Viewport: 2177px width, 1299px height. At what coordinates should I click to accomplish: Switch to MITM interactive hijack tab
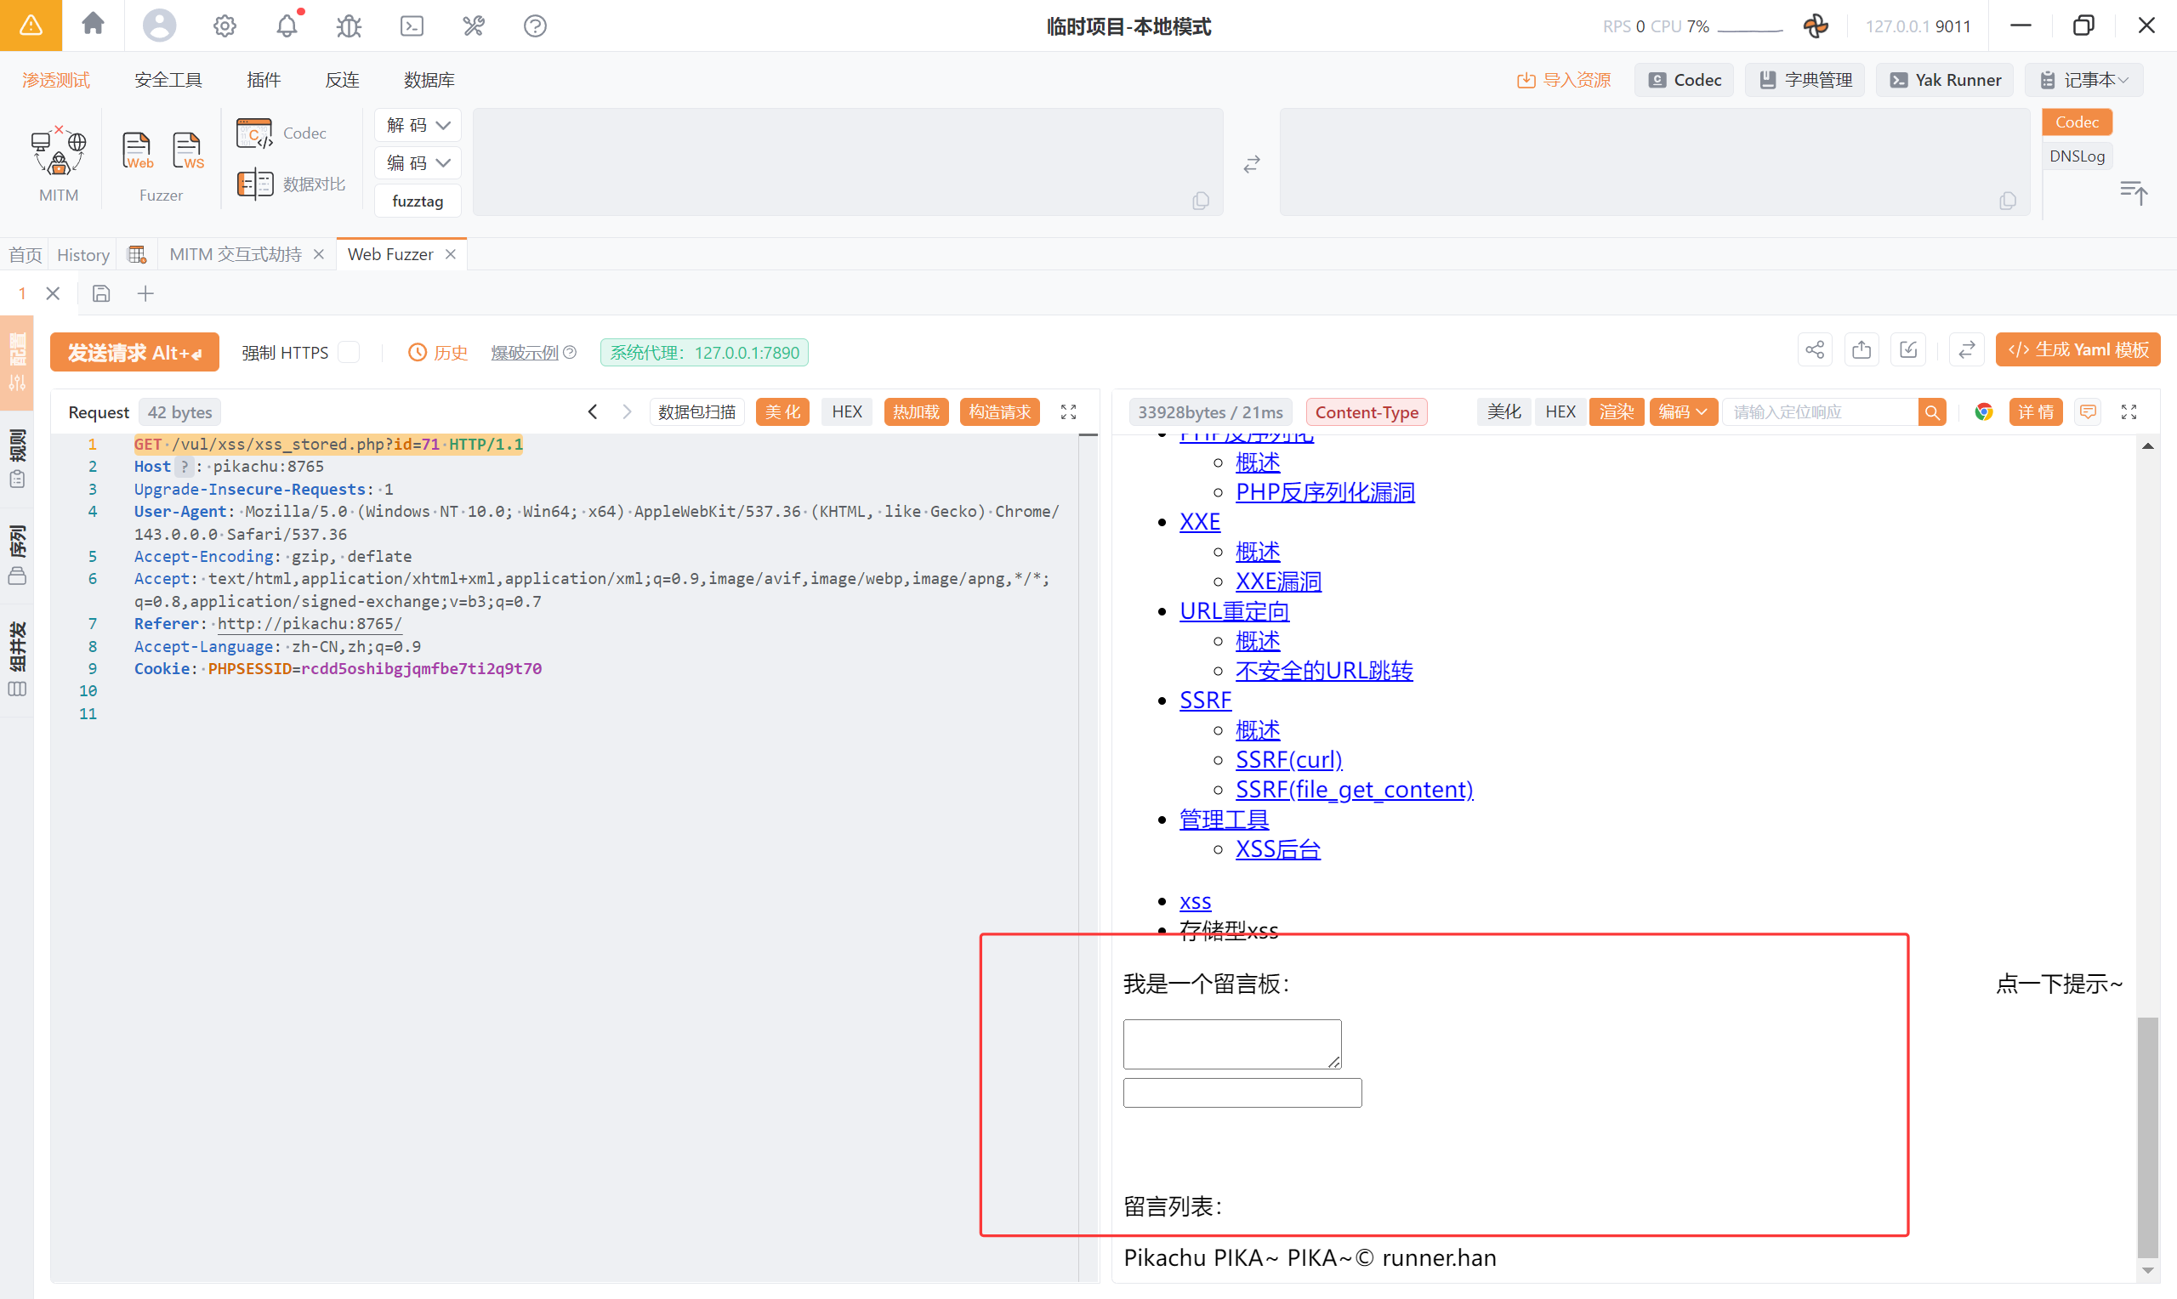(235, 254)
